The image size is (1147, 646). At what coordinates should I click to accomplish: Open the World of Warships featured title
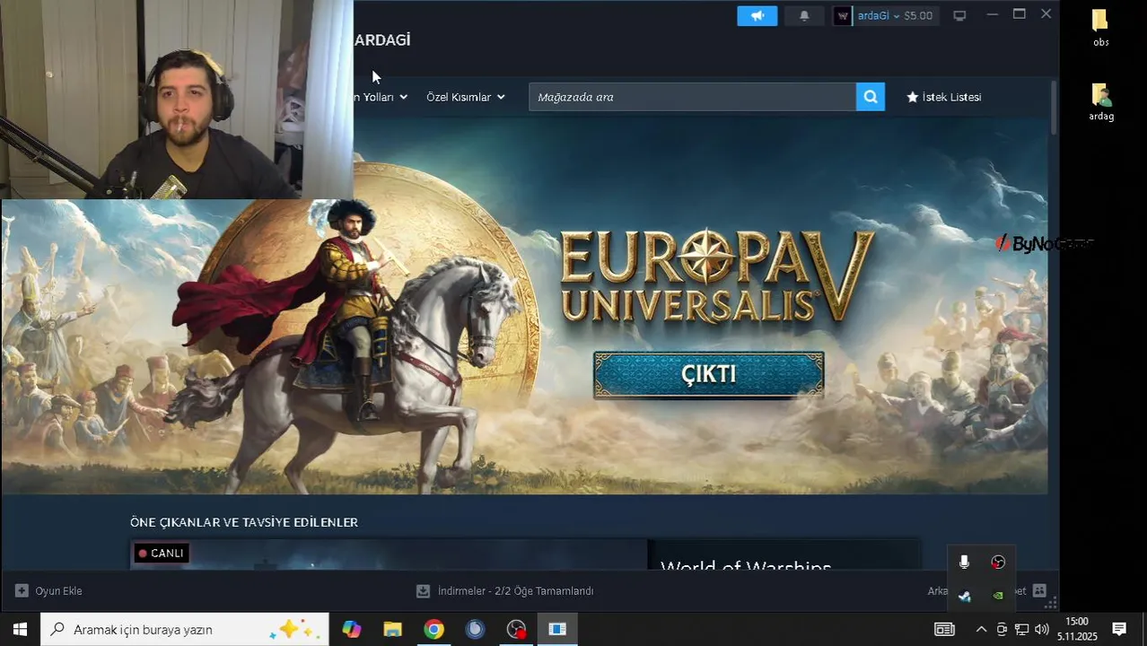[746, 566]
